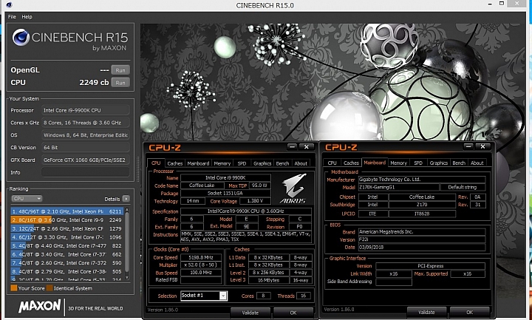Select the 12C/24T Xeon ranking row
This screenshot has height=320, width=532.
[x=66, y=228]
